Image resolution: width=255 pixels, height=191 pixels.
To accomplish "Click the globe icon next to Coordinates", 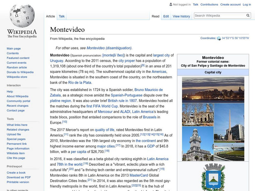I will point(218,38).
